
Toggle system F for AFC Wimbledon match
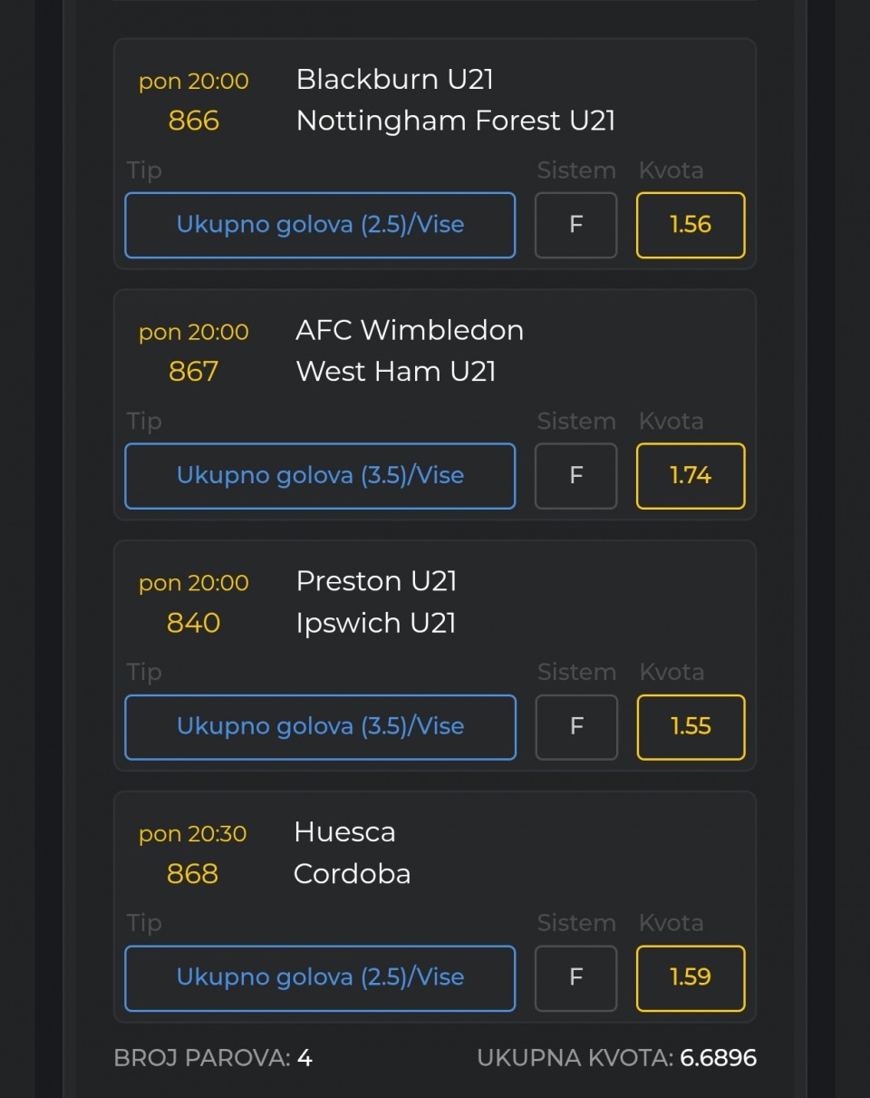tap(575, 476)
